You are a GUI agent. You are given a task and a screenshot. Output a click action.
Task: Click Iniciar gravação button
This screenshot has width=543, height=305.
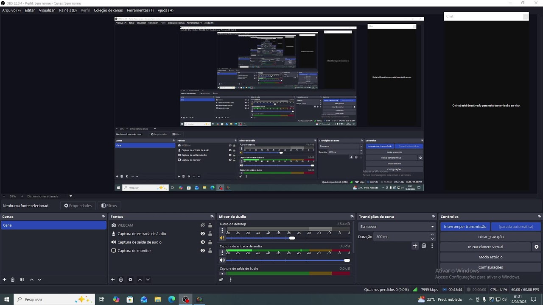[x=490, y=237]
